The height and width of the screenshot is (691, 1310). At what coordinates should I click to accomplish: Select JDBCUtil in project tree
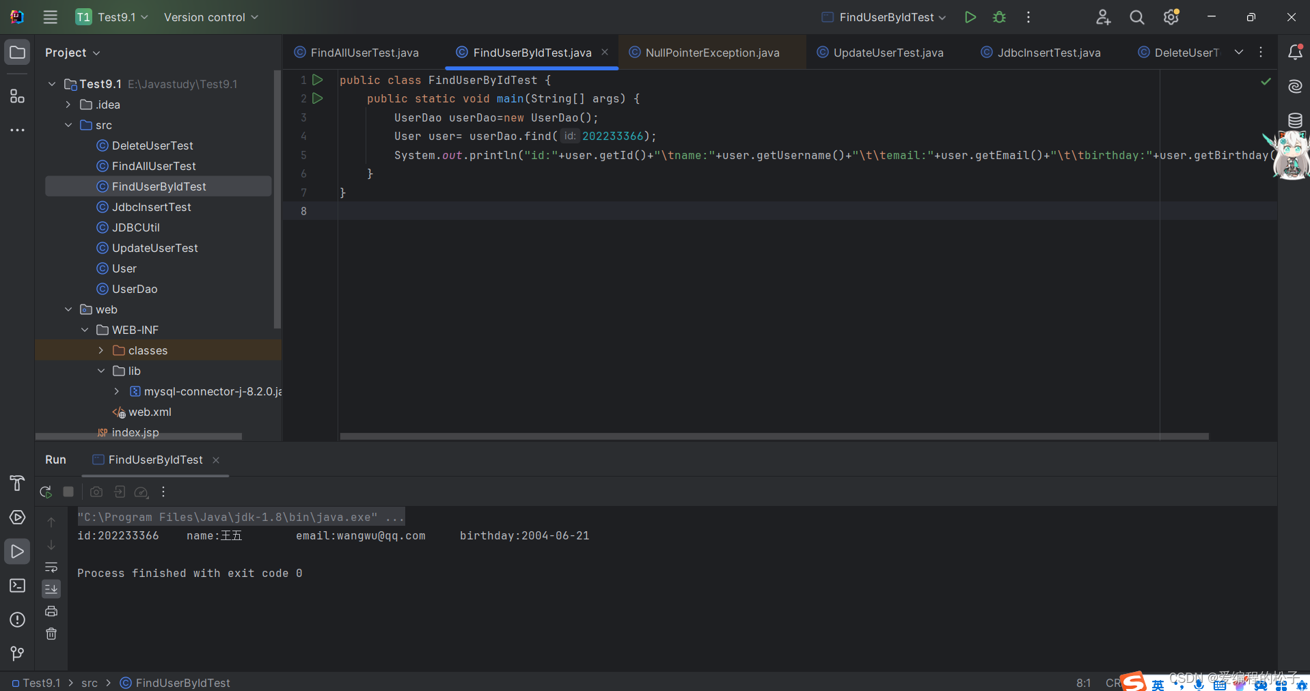tap(136, 227)
